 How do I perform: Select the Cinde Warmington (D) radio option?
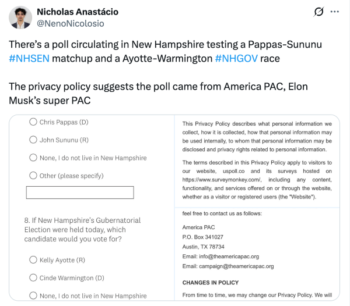pos(33,278)
